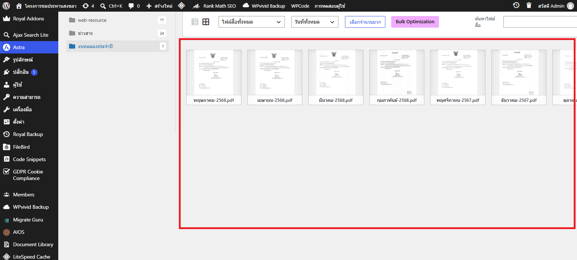The image size is (577, 260).
Task: Open the comments bubble icon showing 0
Action: pyautogui.click(x=131, y=6)
